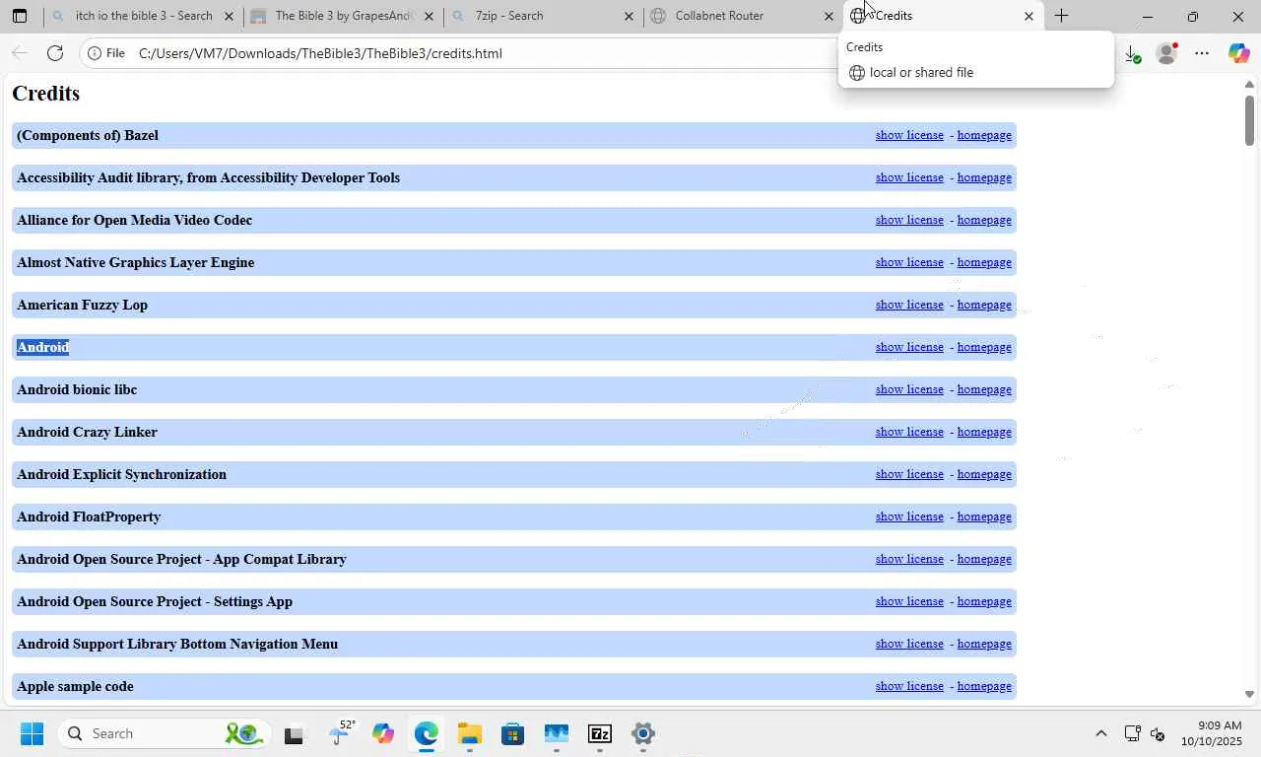Viewport: 1261px width, 757px height.
Task: Click the 'Apple sample code' entry name
Action: tap(75, 686)
